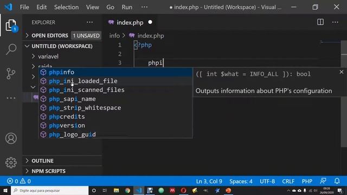Expand the OUTLINE section
The image size is (347, 195).
pos(62,161)
